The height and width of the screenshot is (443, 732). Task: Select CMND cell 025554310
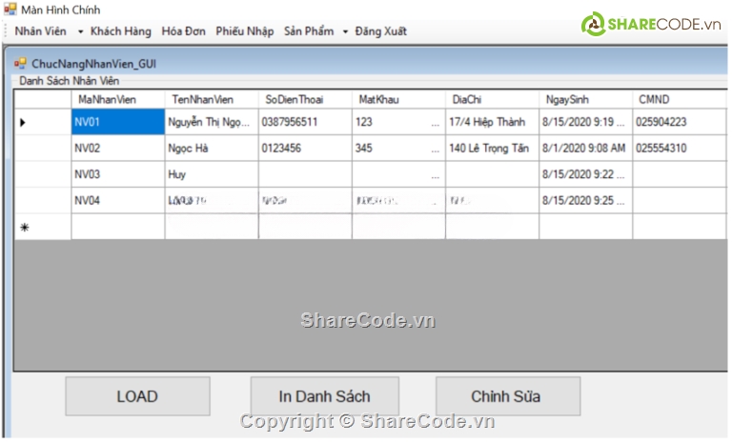(680, 149)
